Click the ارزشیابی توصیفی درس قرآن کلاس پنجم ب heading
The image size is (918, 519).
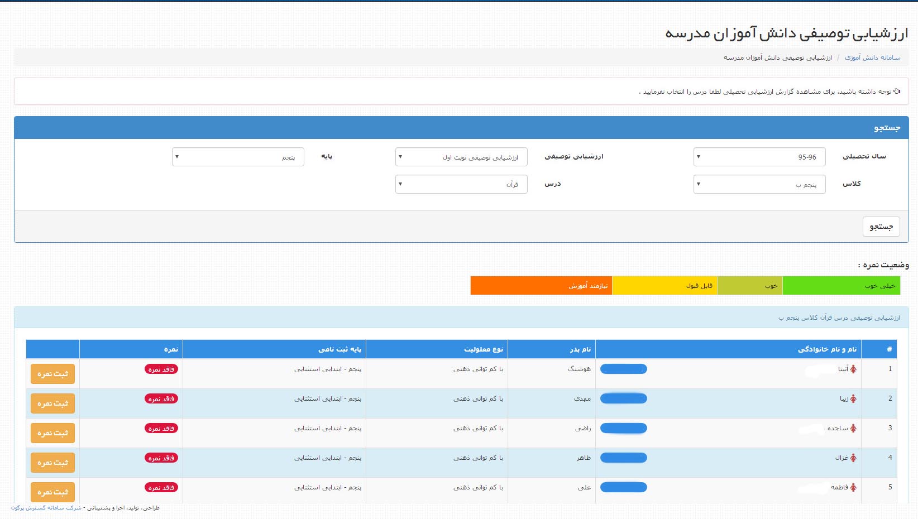point(839,318)
